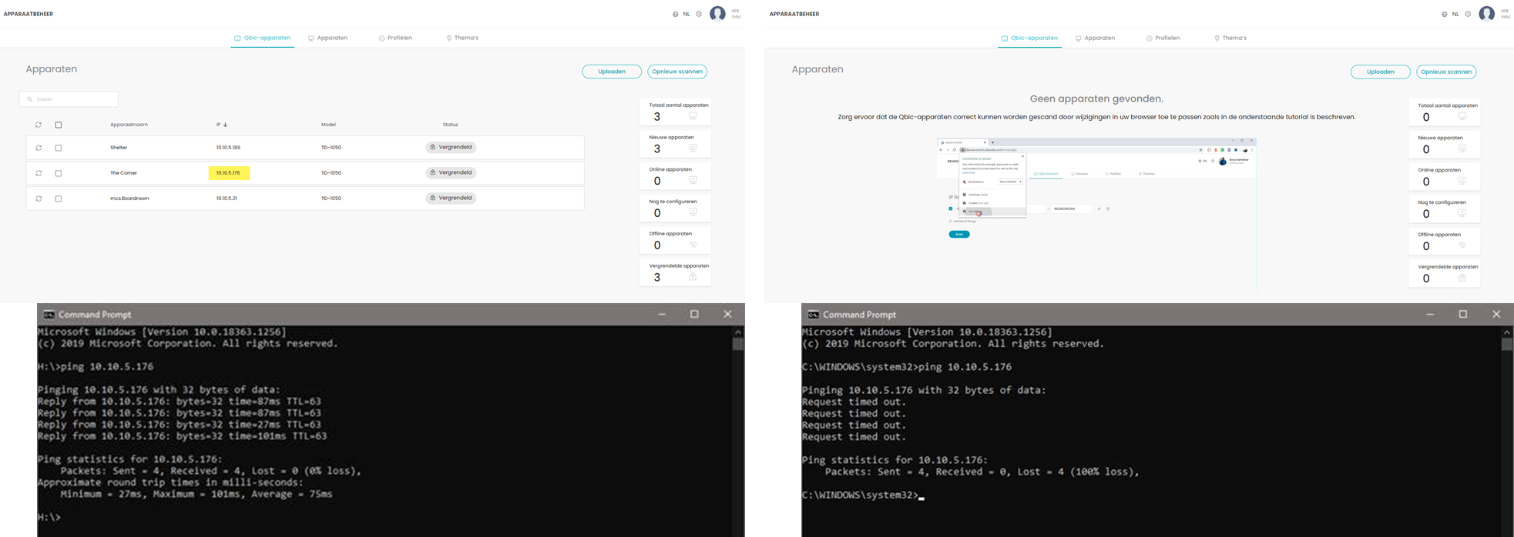Screen dimensions: 1514x537
Task: Click the Zoeken search field
Action: pyautogui.click(x=69, y=99)
